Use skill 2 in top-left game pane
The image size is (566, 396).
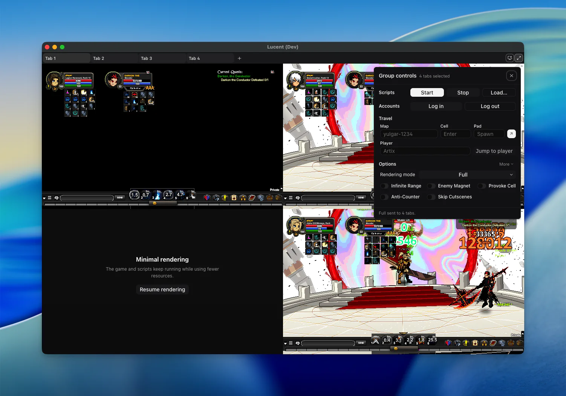146,195
